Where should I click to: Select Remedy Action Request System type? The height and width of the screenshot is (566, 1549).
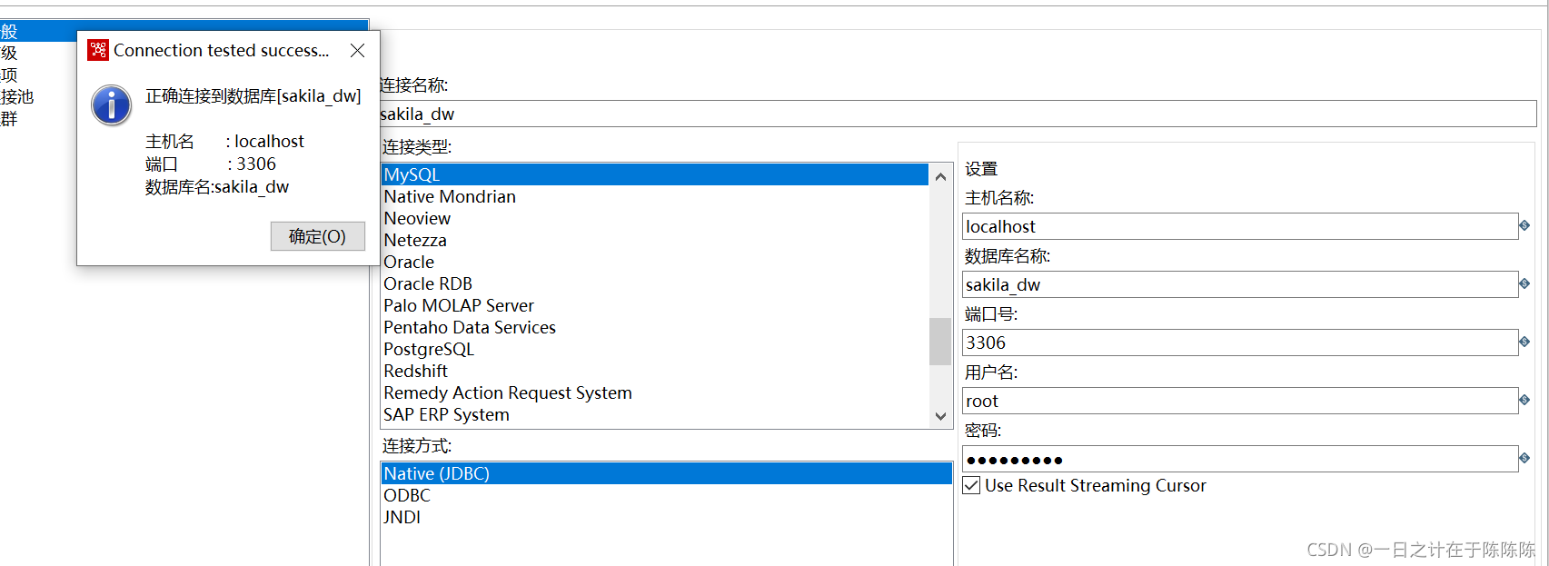pyautogui.click(x=654, y=392)
